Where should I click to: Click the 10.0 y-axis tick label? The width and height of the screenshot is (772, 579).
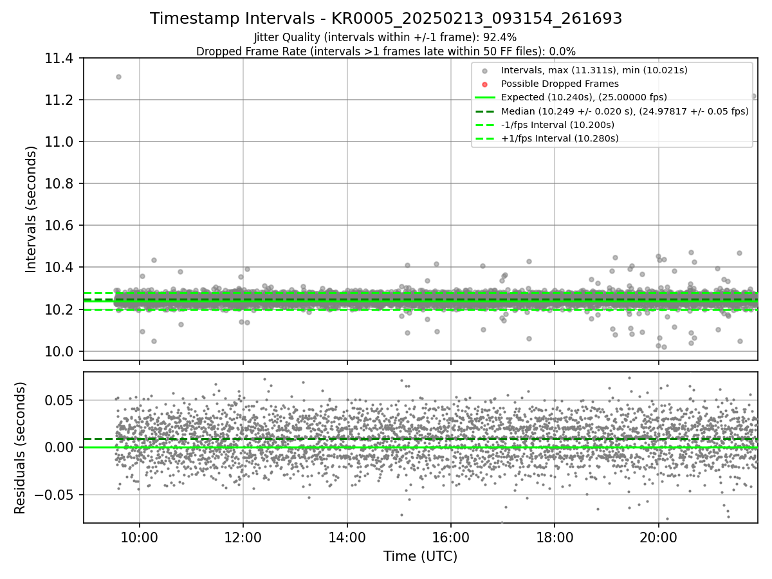coord(60,351)
